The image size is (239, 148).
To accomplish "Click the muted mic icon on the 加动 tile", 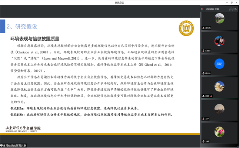I will coord(203,73).
